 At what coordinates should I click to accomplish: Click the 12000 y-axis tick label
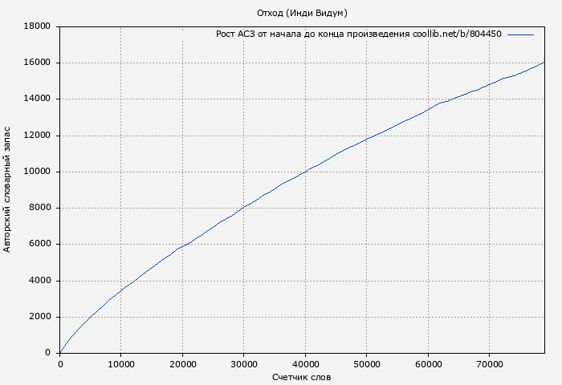[x=38, y=136]
